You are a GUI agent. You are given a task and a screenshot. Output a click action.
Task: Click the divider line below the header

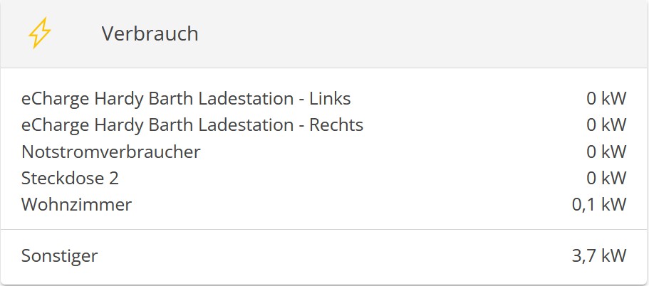pos(324,68)
